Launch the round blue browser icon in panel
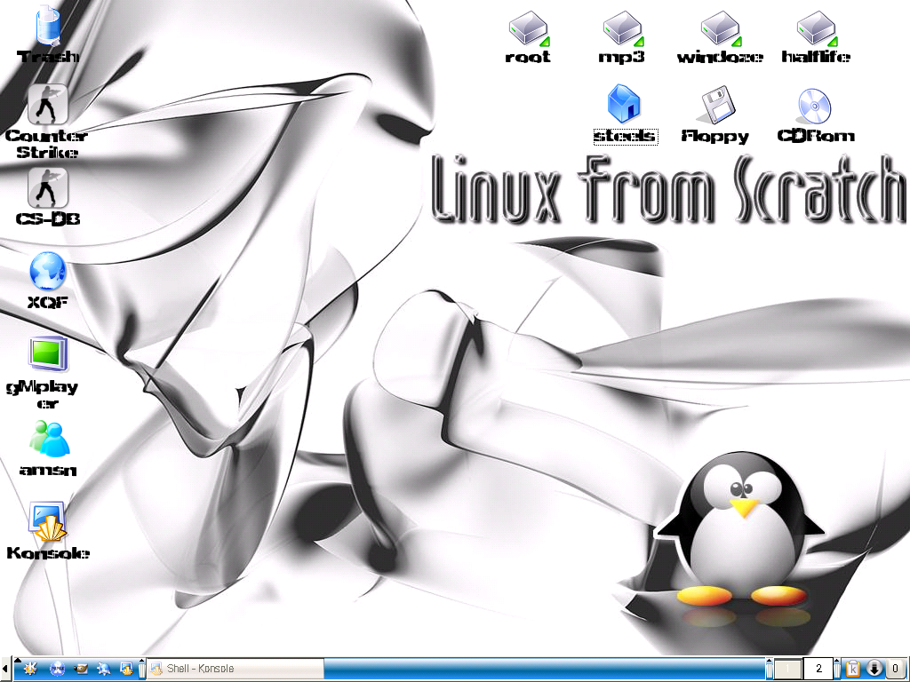This screenshot has width=910, height=682. (x=57, y=669)
